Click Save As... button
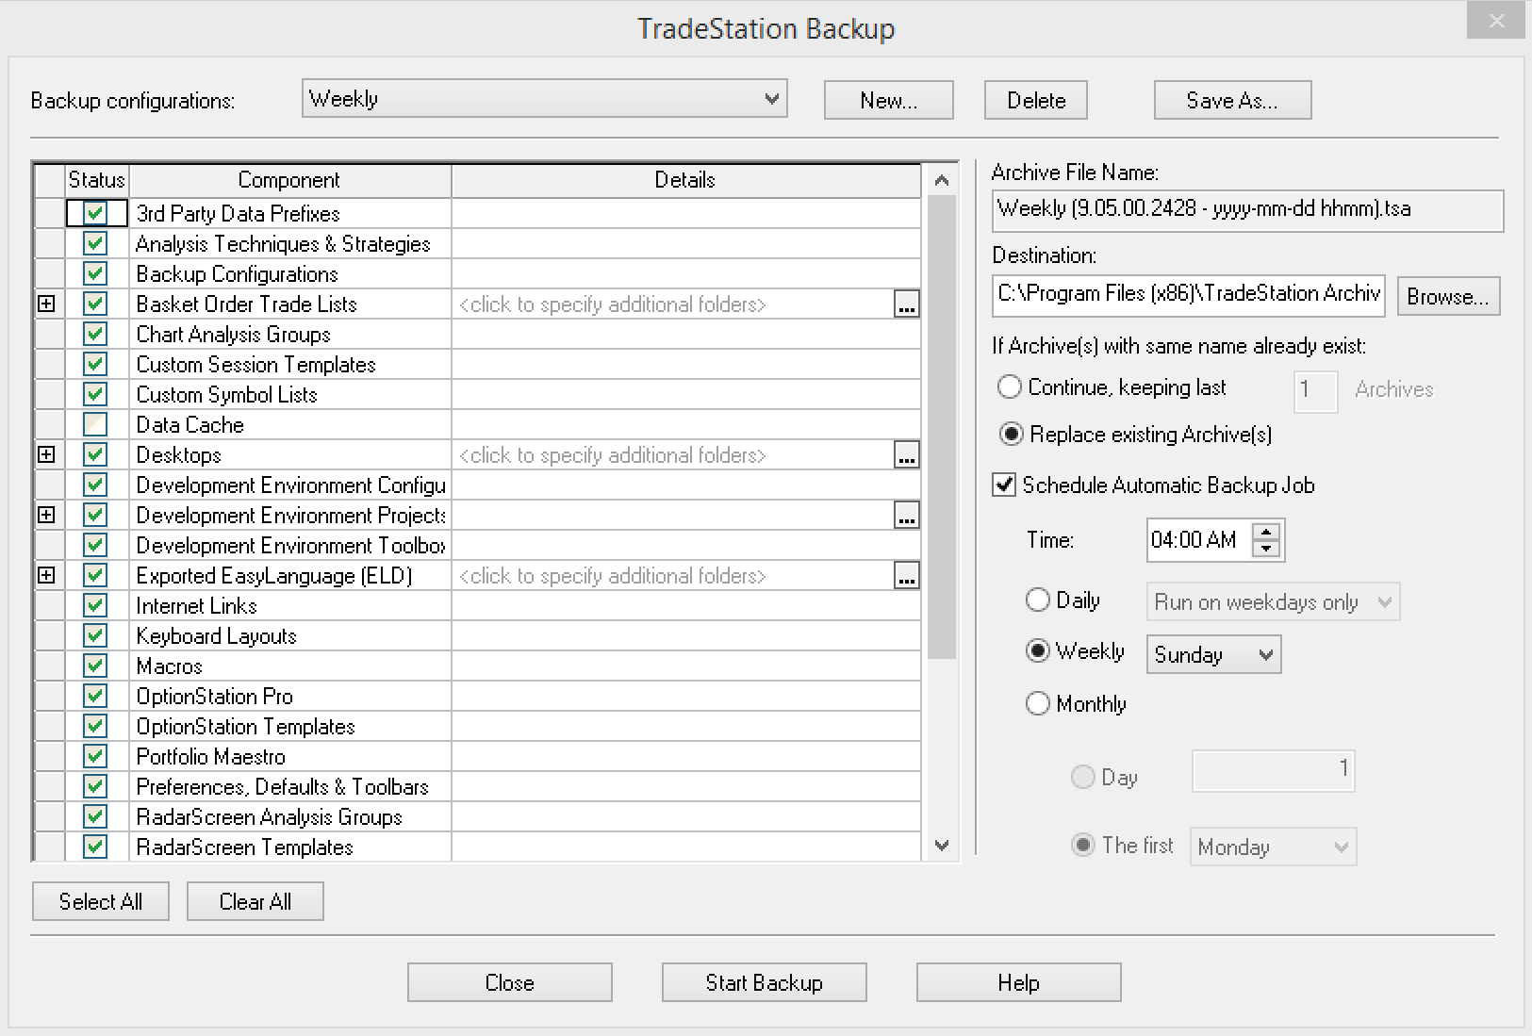Viewport: 1532px width, 1036px height. pos(1232,100)
